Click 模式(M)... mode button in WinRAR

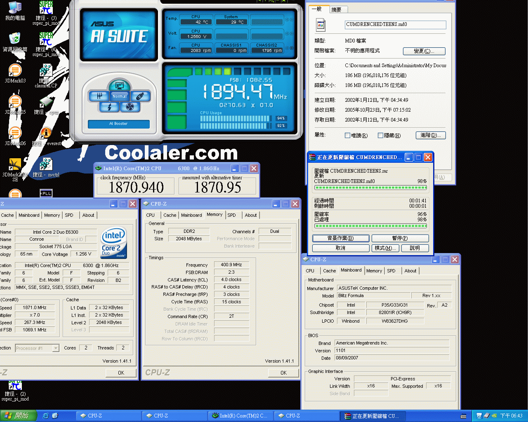pos(386,248)
